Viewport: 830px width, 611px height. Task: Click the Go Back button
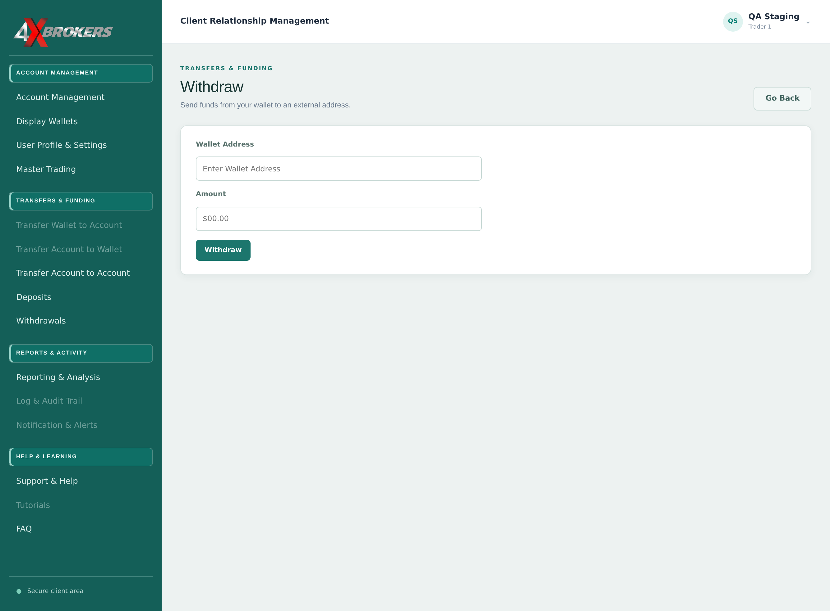pyautogui.click(x=782, y=98)
